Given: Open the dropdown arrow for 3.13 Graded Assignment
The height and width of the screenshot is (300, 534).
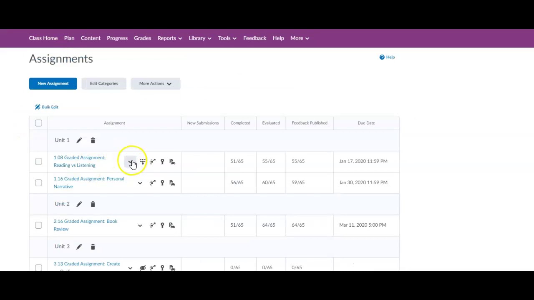Looking at the screenshot, I should (x=130, y=268).
